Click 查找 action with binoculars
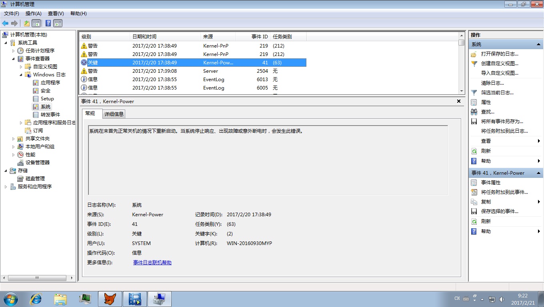Viewport: 544px width, 307px height. coord(488,112)
